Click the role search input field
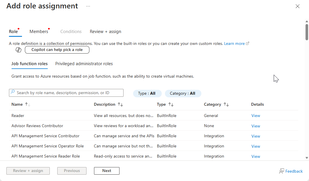 click(x=66, y=93)
